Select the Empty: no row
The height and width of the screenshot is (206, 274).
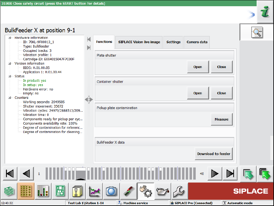pyautogui.click(x=31, y=93)
